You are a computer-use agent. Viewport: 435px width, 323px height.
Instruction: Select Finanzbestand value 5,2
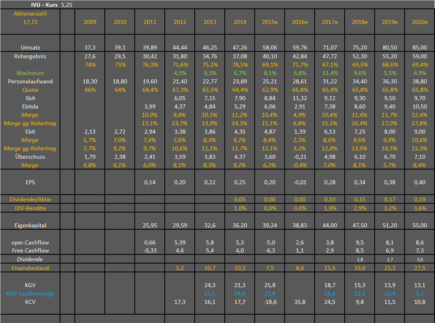180,268
